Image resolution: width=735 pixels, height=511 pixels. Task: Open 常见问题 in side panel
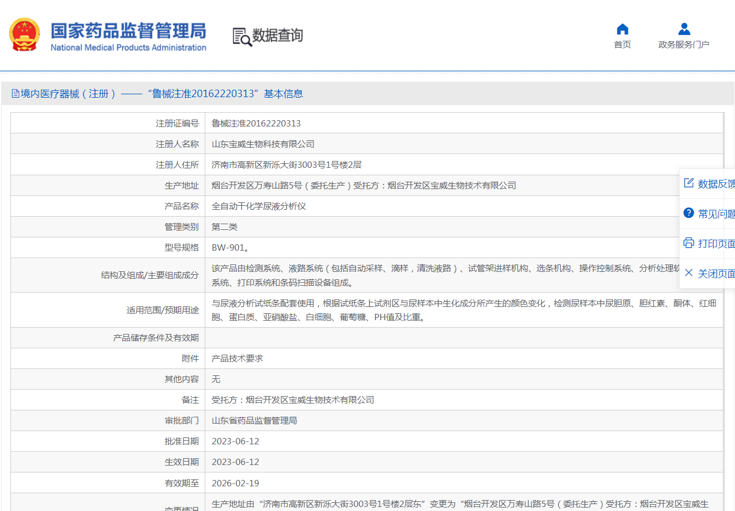716,214
